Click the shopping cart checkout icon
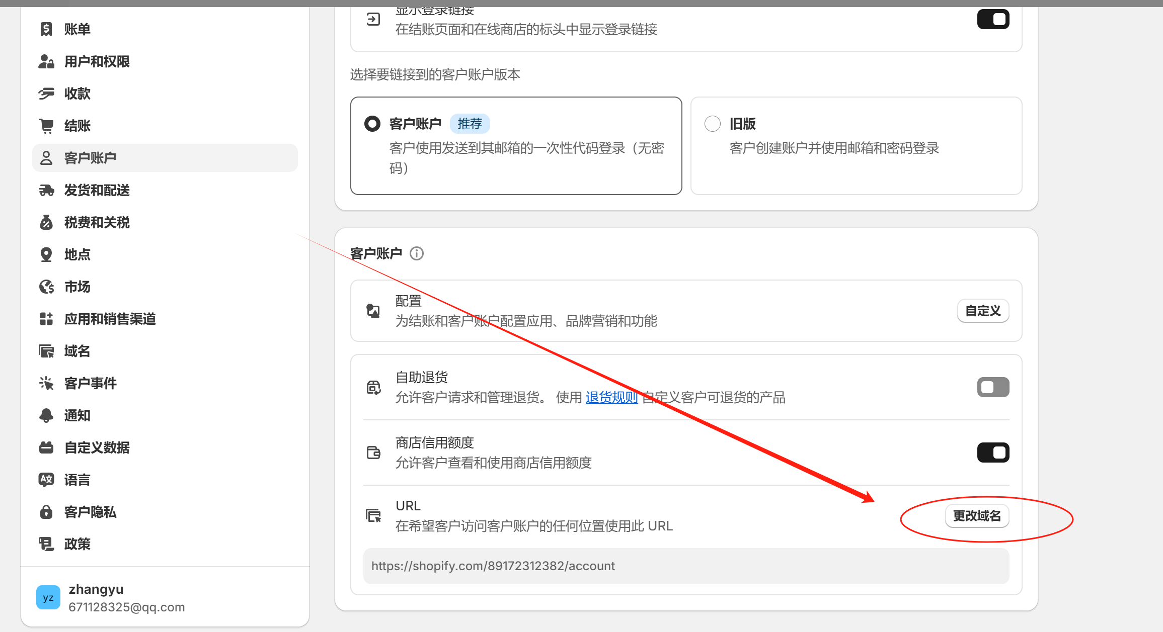This screenshot has width=1163, height=632. click(x=46, y=126)
